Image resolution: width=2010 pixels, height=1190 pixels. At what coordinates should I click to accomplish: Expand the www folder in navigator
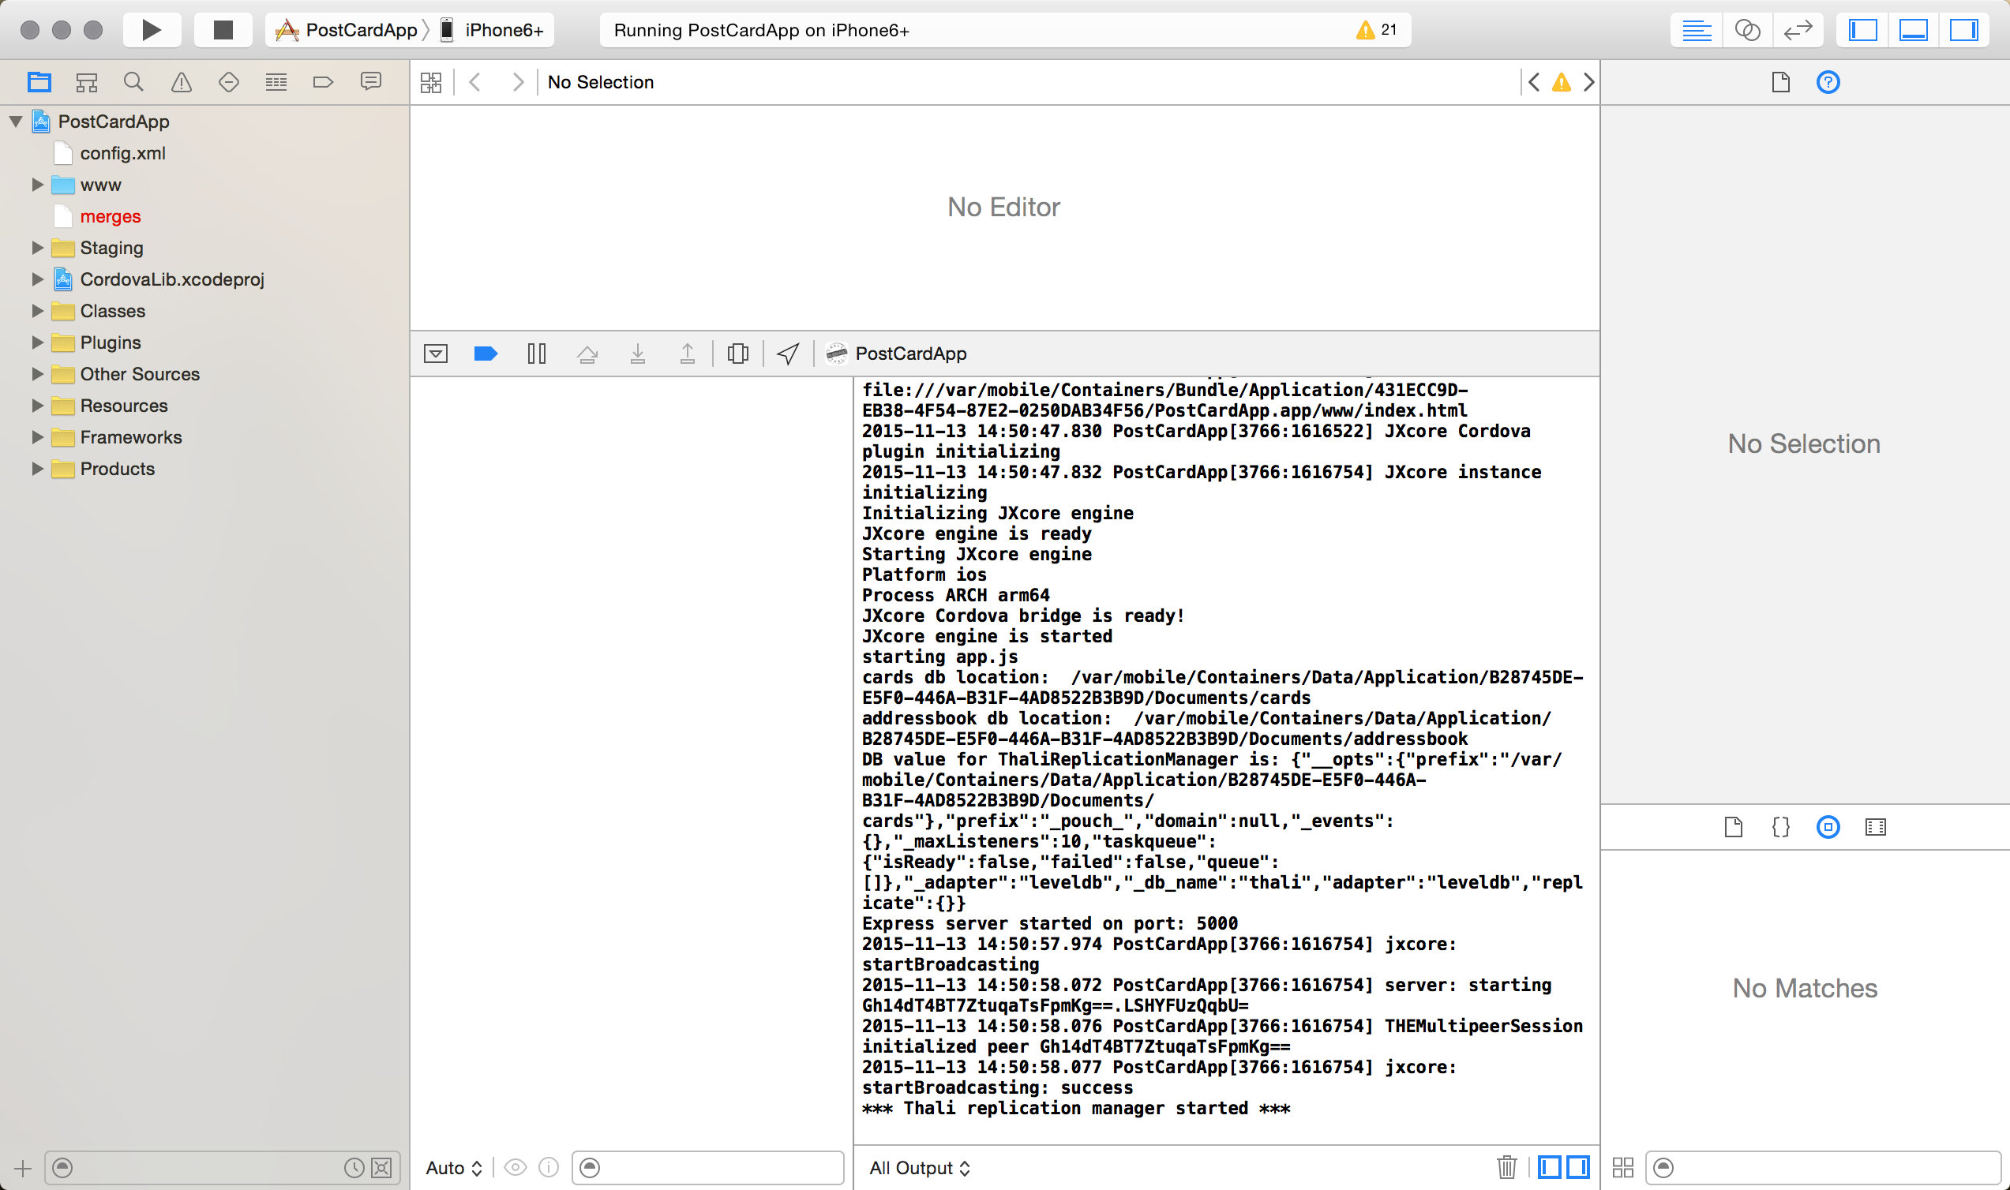[x=37, y=184]
